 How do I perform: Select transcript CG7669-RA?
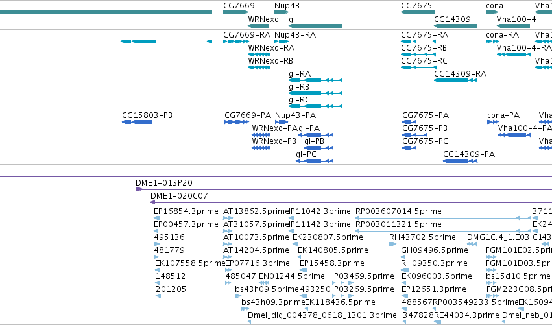click(236, 42)
